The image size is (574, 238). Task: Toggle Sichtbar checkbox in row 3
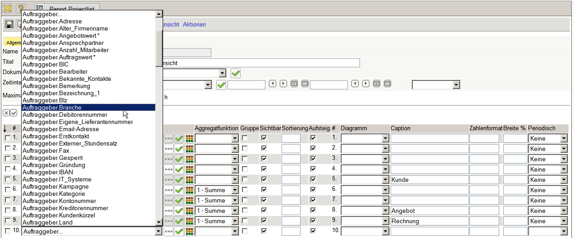click(264, 159)
